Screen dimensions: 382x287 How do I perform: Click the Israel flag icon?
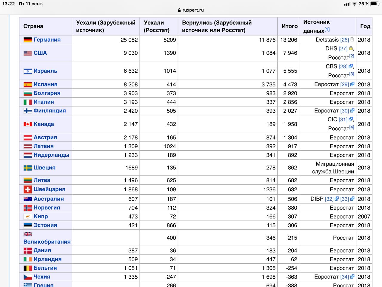(x=28, y=71)
